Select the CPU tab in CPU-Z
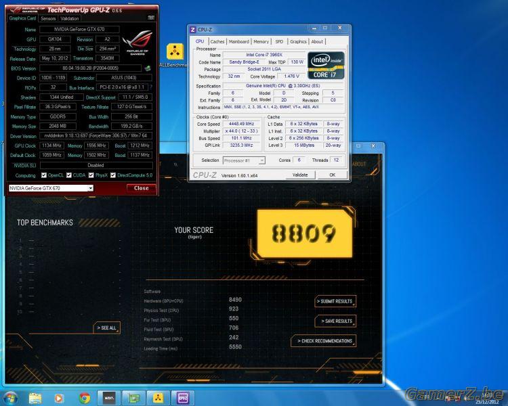Image resolution: width=508 pixels, height=406 pixels. 200,41
